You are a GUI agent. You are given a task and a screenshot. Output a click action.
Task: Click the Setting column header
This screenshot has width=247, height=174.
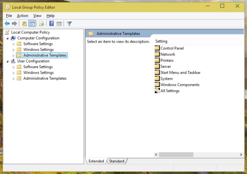tap(161, 41)
